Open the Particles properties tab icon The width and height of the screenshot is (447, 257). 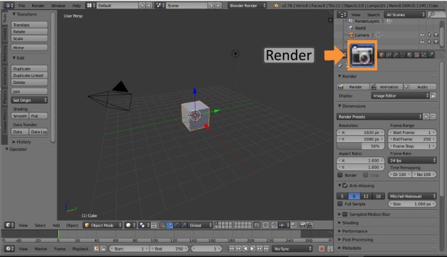pyautogui.click(x=424, y=55)
